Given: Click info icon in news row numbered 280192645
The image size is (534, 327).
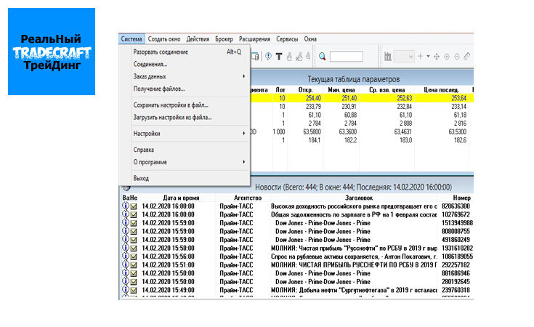Looking at the screenshot, I should pos(125,281).
